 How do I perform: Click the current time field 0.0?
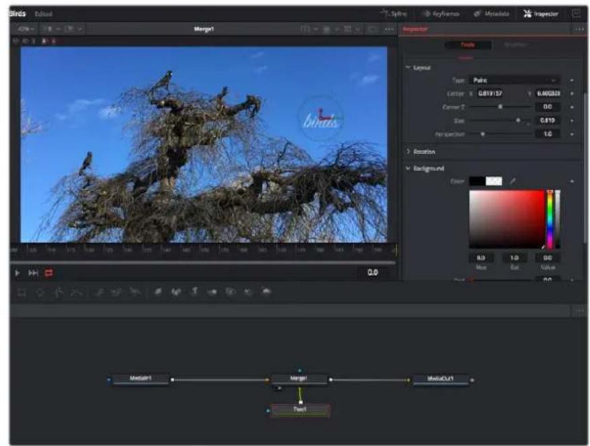(372, 272)
